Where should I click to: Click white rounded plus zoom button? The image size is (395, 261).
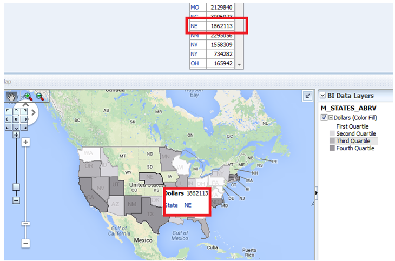[x=25, y=142]
